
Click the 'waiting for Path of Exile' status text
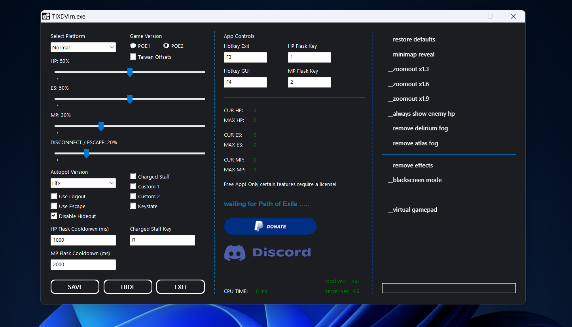267,204
